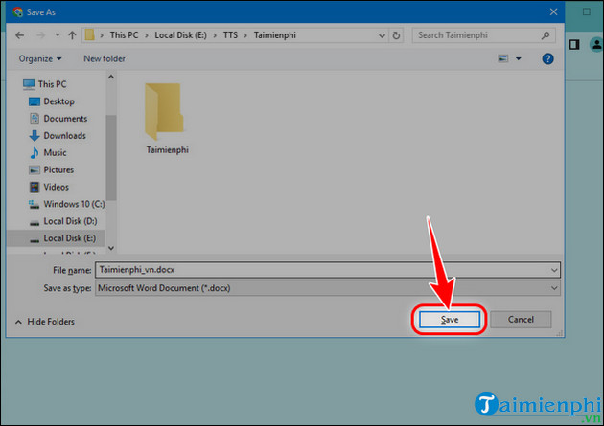Change the view layout icon
The image size is (604, 426).
click(503, 58)
